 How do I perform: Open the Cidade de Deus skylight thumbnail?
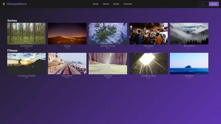148,63
